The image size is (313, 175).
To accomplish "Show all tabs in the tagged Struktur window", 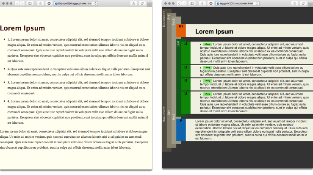I will [303, 3].
